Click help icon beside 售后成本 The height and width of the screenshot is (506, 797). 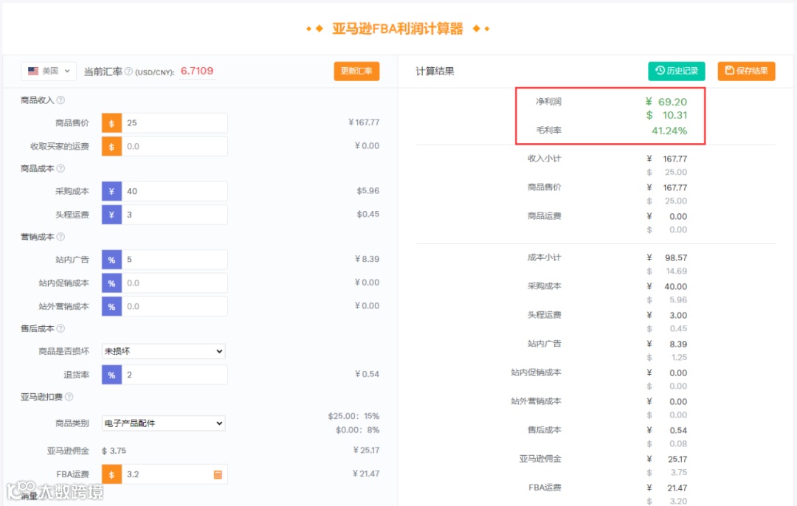click(x=61, y=329)
